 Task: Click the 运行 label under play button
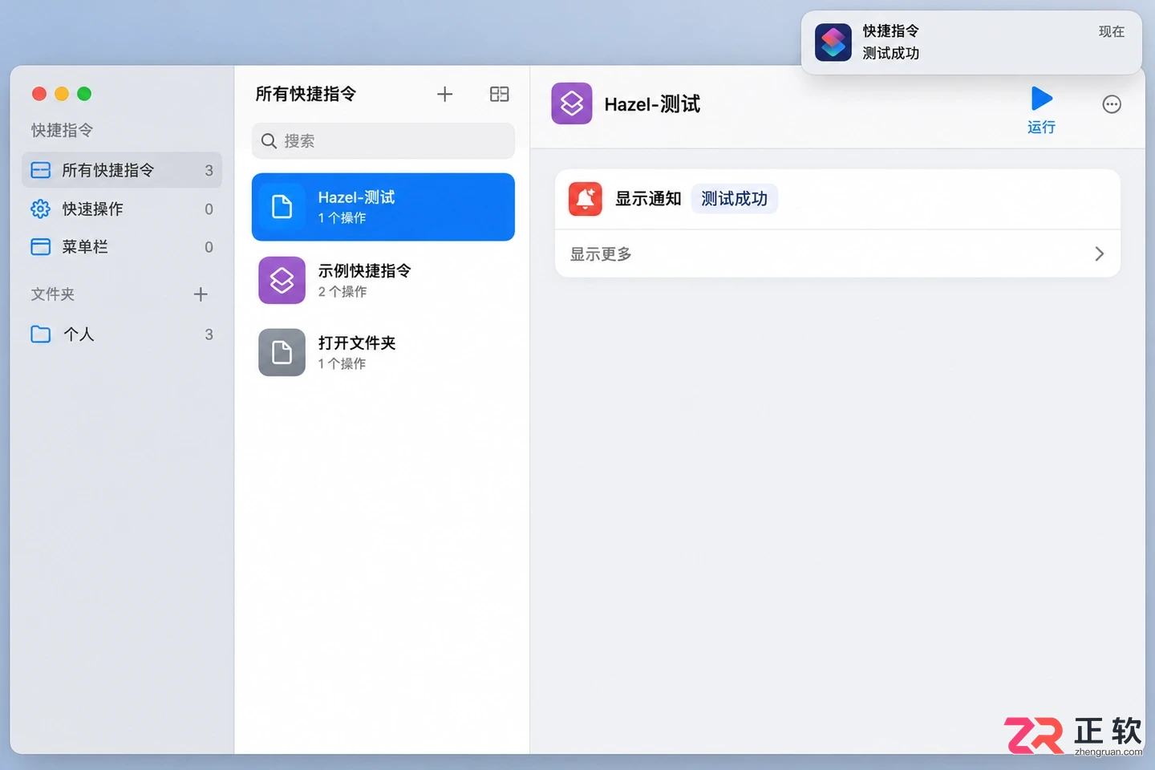click(1041, 127)
